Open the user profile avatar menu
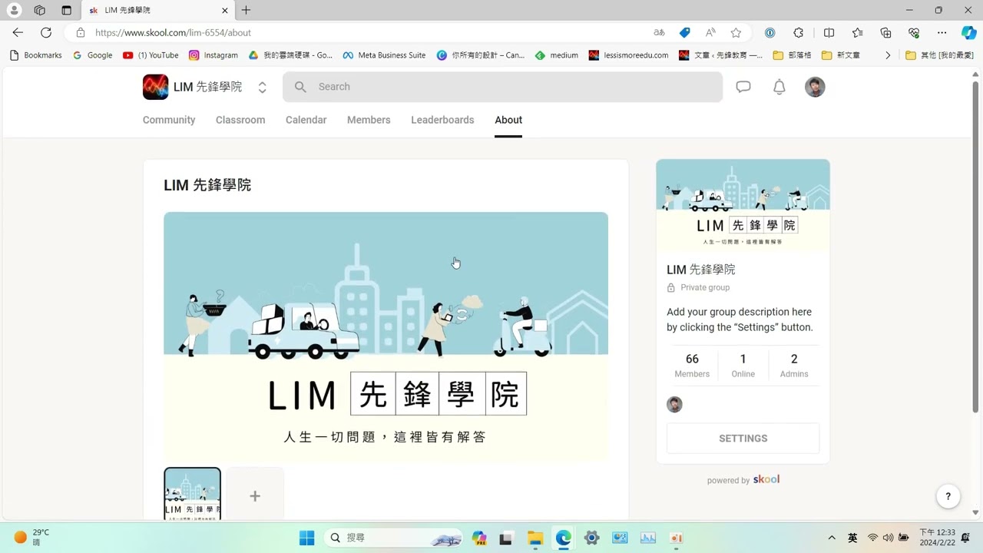The height and width of the screenshot is (553, 983). coord(815,87)
